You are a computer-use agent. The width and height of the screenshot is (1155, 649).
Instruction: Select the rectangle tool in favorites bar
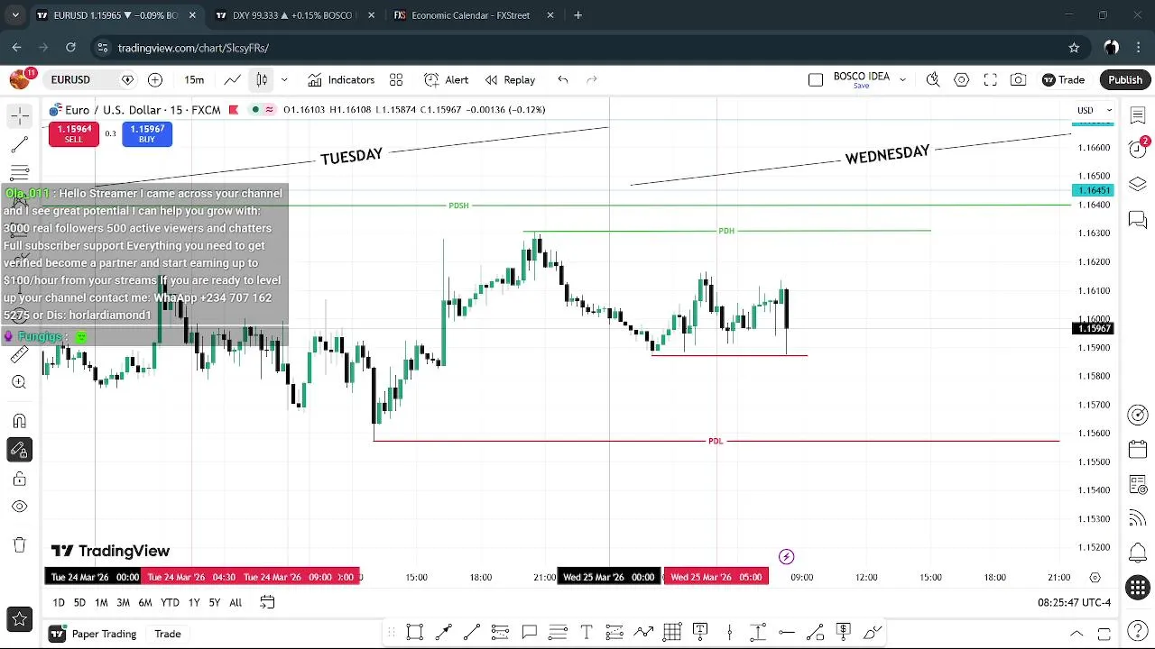[414, 632]
